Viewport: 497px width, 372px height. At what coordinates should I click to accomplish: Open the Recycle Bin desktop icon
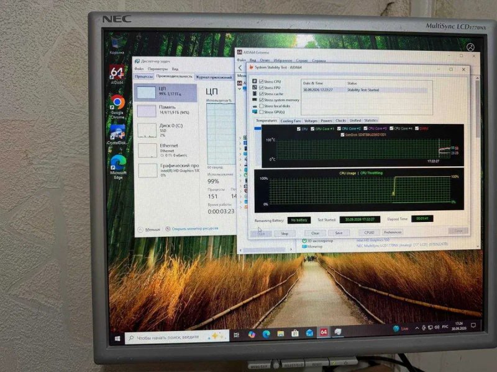(117, 44)
